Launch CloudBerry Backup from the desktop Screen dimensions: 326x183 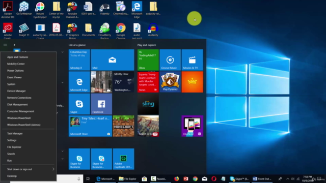104,30
